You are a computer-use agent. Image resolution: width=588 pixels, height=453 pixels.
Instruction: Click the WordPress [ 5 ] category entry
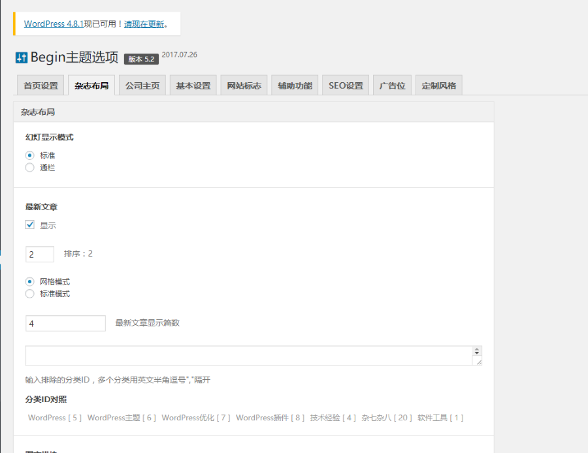(x=55, y=417)
